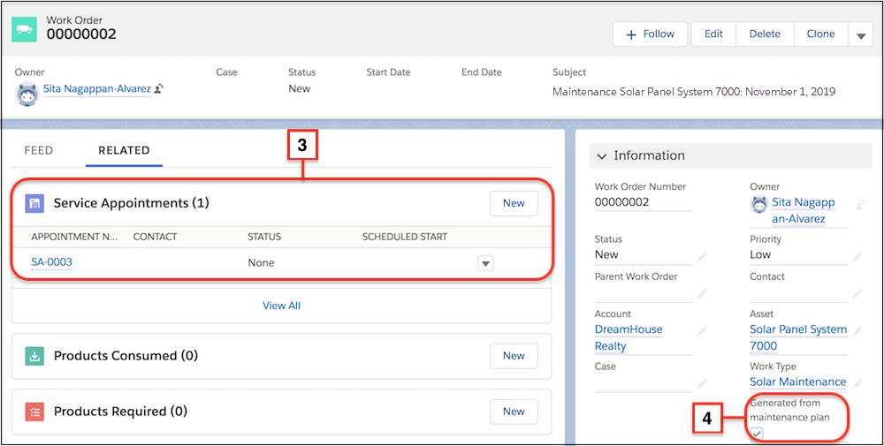The image size is (884, 446).
Task: Edit the Priority field pencil icon
Action: (x=857, y=257)
